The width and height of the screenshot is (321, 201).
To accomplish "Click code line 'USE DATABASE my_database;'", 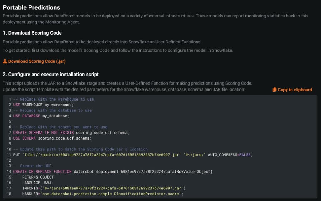I will (41, 116).
